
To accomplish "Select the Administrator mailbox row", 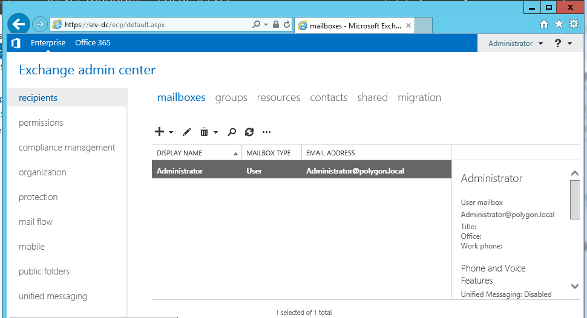I will (301, 169).
